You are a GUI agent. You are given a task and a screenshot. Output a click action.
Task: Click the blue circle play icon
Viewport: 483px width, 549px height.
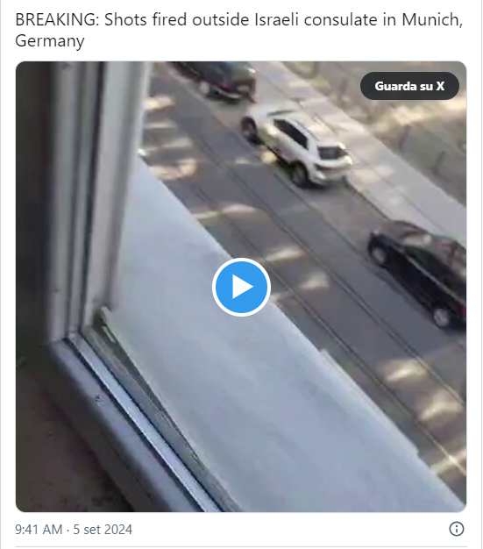click(241, 287)
